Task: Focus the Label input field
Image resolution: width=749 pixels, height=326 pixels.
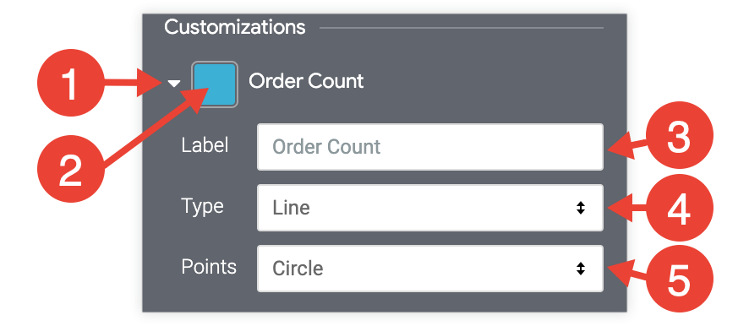Action: 430,147
